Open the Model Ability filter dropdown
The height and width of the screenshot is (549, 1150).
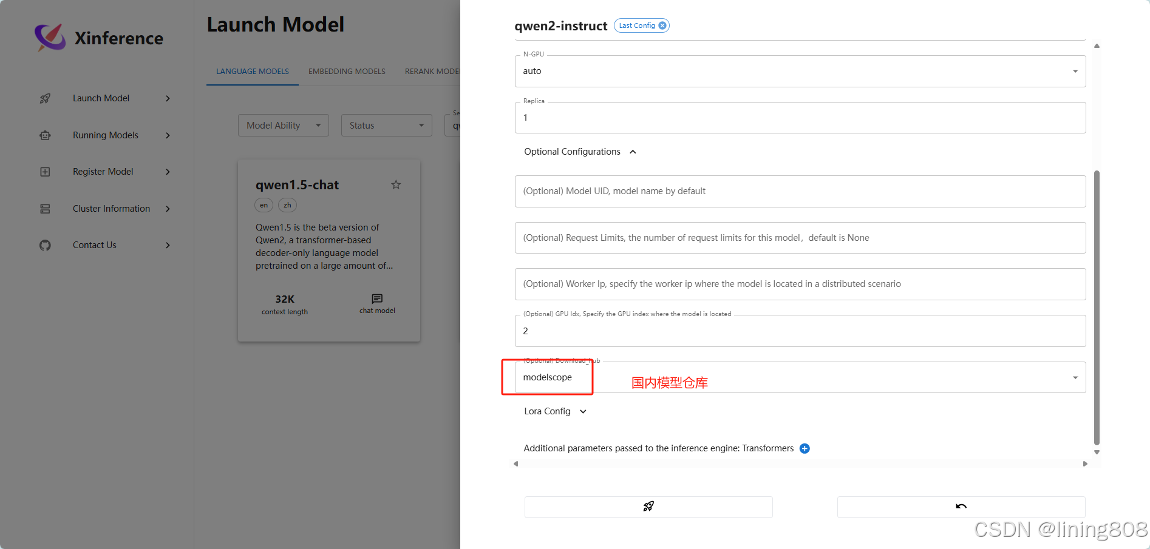[283, 126]
